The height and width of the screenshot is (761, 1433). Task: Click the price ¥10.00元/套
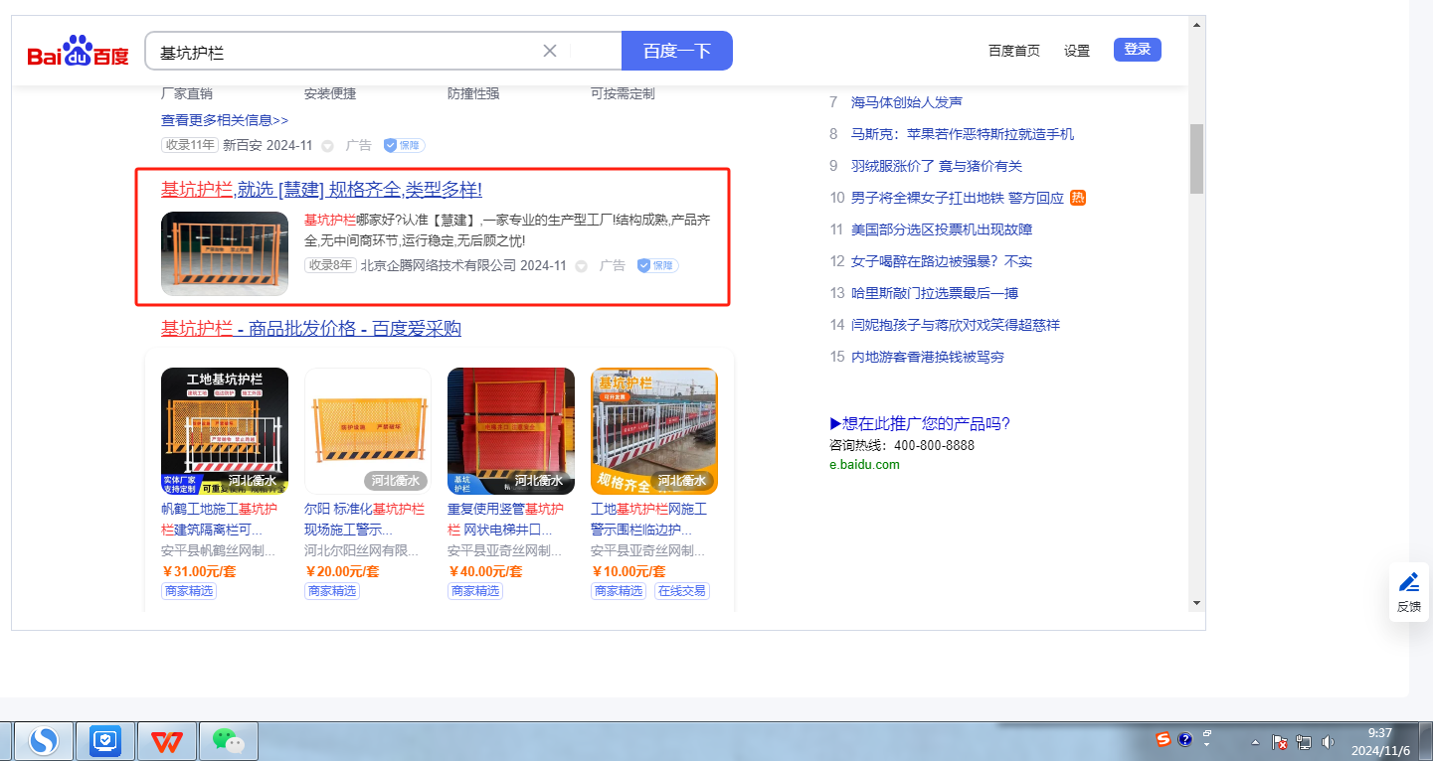coord(628,571)
